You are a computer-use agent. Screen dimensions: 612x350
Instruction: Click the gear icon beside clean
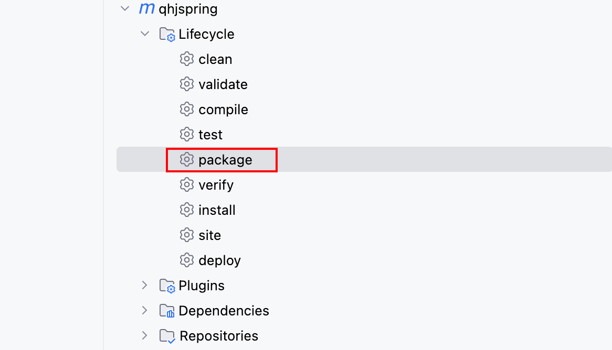click(x=186, y=59)
